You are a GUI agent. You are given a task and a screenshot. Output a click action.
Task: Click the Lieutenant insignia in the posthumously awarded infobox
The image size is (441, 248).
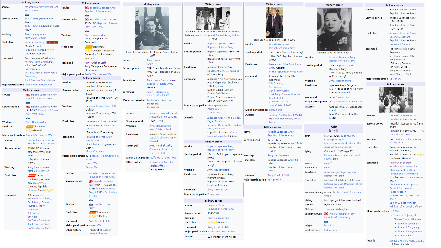point(89,47)
